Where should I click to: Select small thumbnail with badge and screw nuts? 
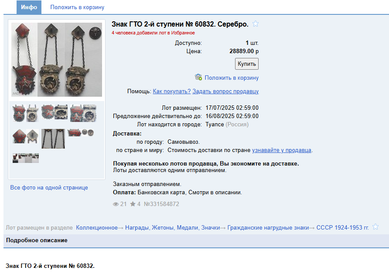(x=81, y=132)
